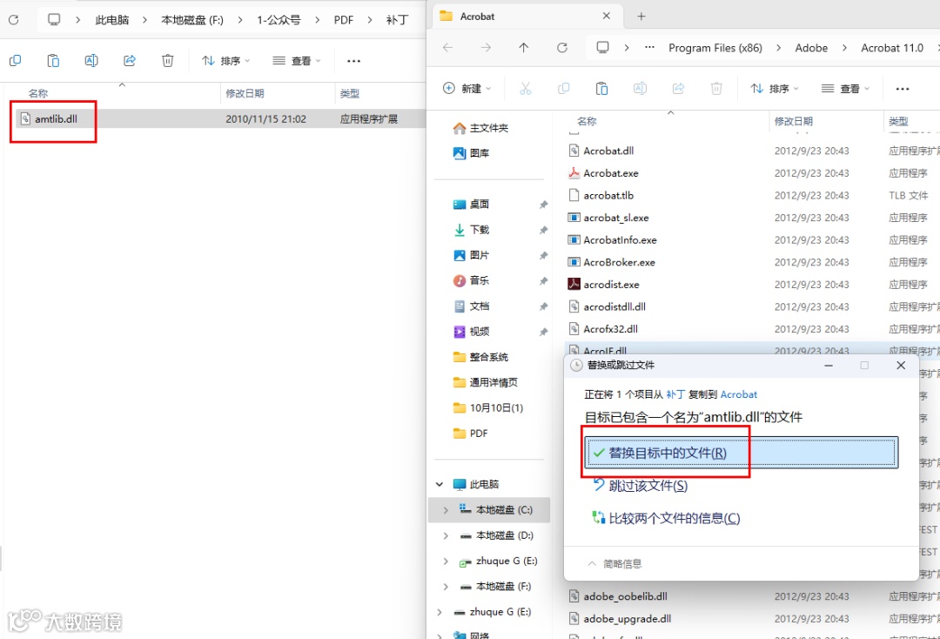Click copy icon in left window toolbar
This screenshot has width=940, height=639.
coord(16,60)
